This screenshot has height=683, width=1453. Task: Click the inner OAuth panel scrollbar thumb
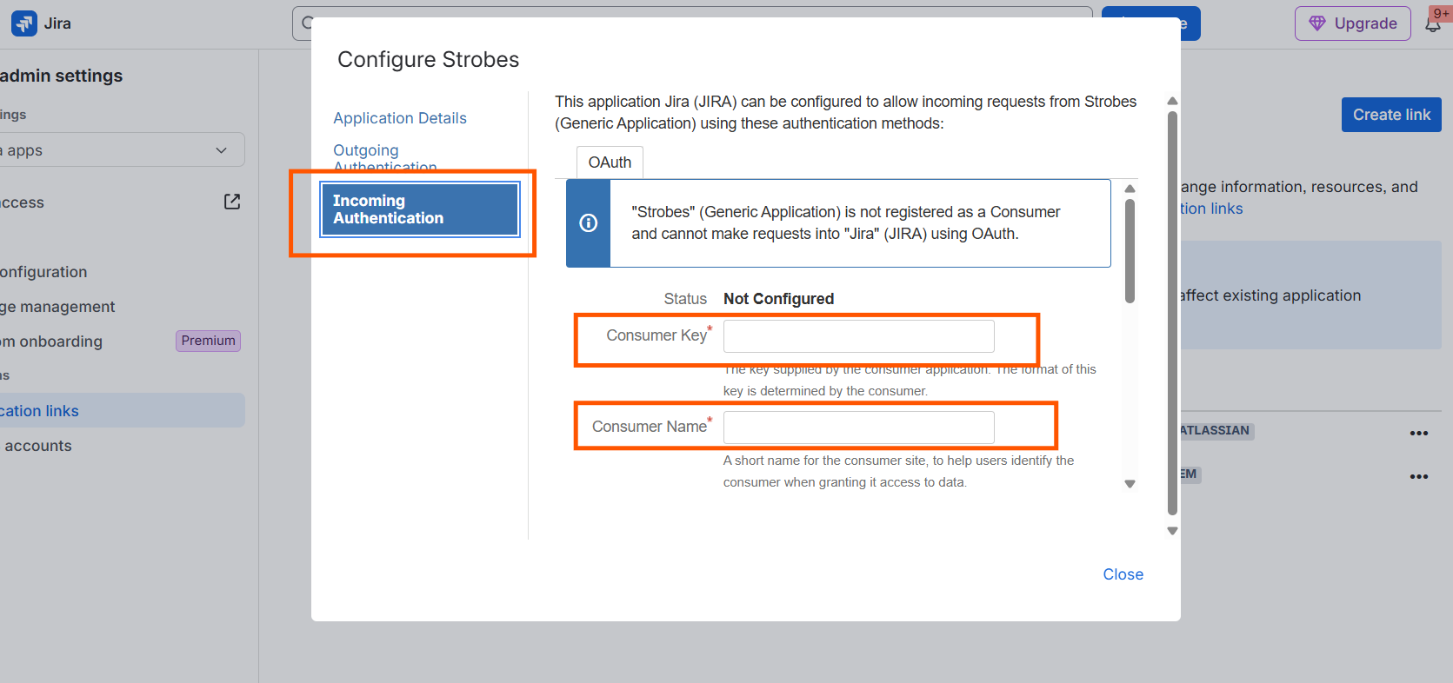point(1130,251)
